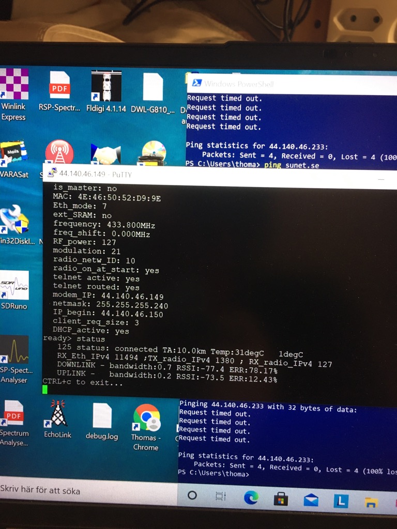Open the Win32DiskImager desktop shortcut

pyautogui.click(x=14, y=220)
